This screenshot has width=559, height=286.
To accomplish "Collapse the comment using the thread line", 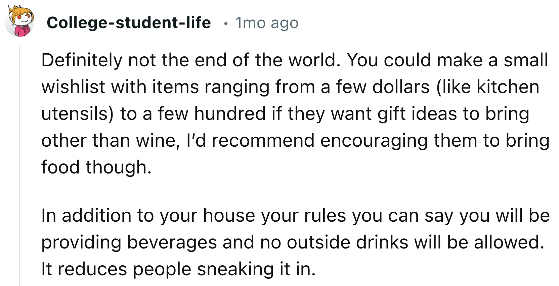I will click(x=20, y=151).
